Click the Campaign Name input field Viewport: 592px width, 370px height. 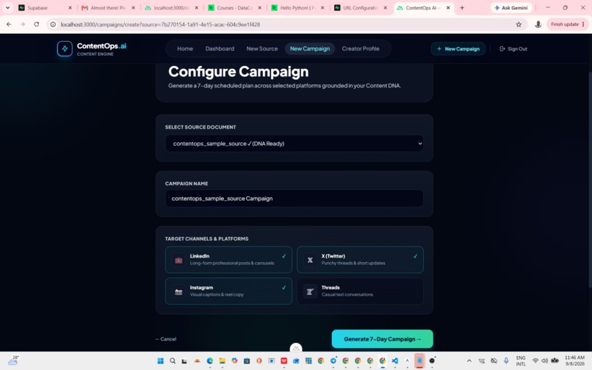pyautogui.click(x=294, y=199)
